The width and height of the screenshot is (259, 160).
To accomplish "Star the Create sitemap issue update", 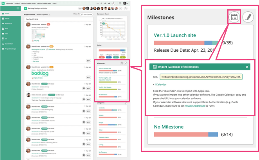I will pyautogui.click(x=88, y=88).
